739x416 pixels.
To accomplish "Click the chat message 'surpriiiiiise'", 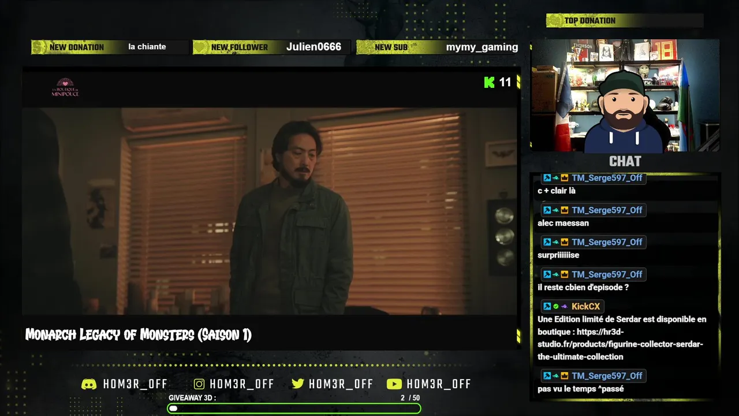I will point(558,255).
